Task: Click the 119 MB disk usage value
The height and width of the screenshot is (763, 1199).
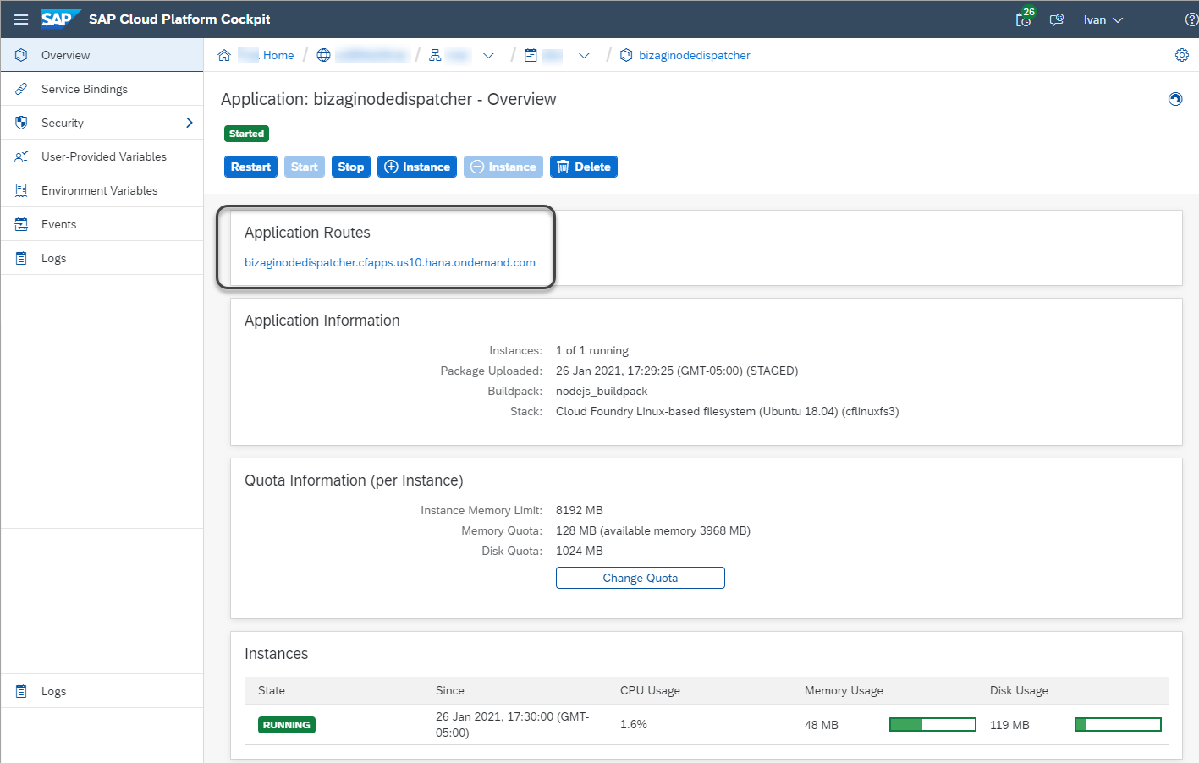Action: [x=1009, y=725]
